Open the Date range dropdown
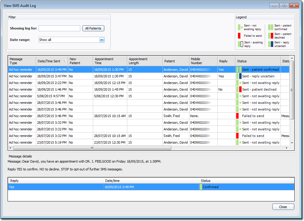Screen dimensions: 304x221 click(102, 40)
